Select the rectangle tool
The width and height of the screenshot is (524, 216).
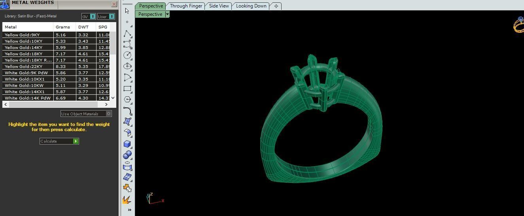(127, 88)
